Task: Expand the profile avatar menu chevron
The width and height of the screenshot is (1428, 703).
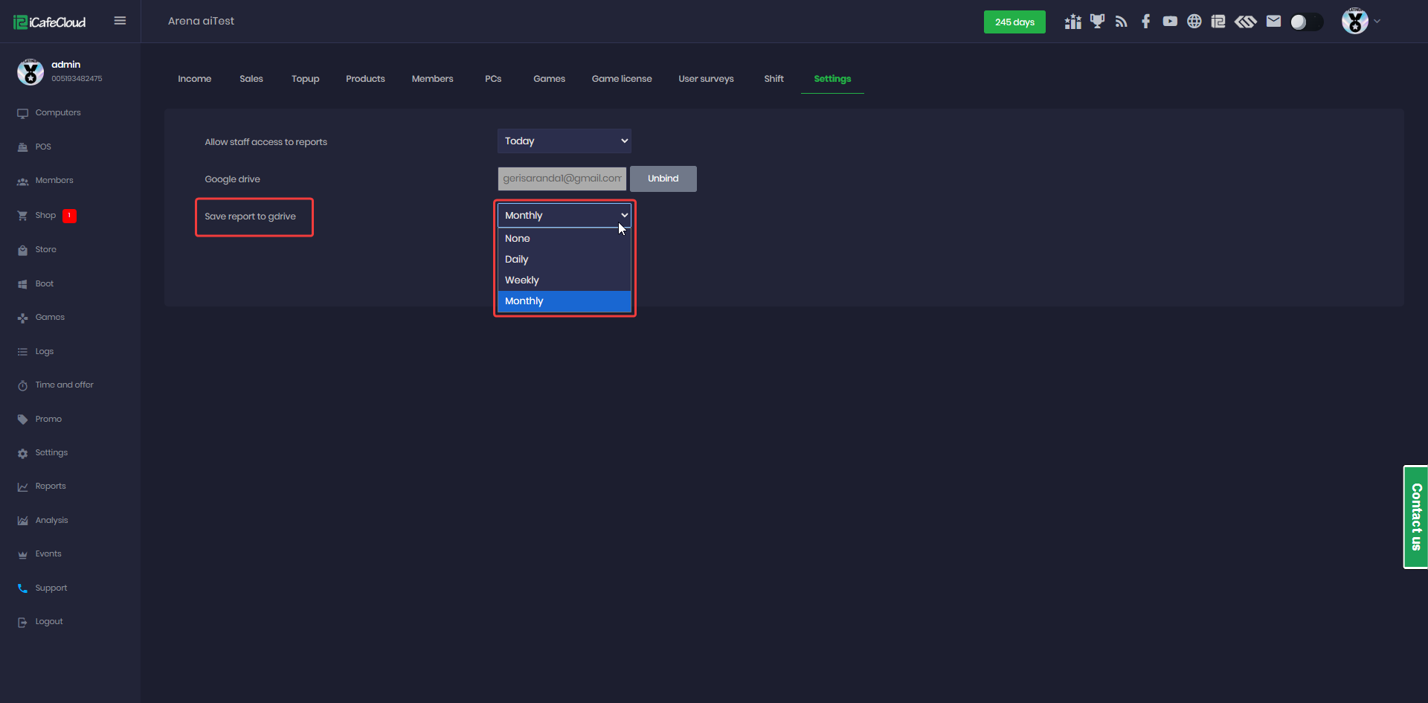Action: click(x=1377, y=22)
